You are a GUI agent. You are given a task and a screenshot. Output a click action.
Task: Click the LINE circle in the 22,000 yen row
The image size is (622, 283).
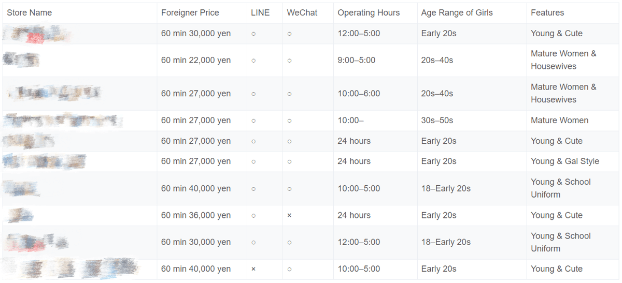[253, 60]
